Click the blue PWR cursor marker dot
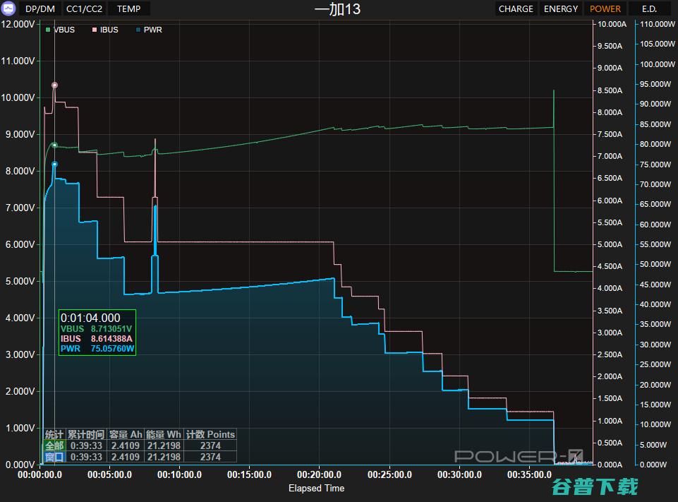The height and width of the screenshot is (502, 678). pyautogui.click(x=54, y=164)
